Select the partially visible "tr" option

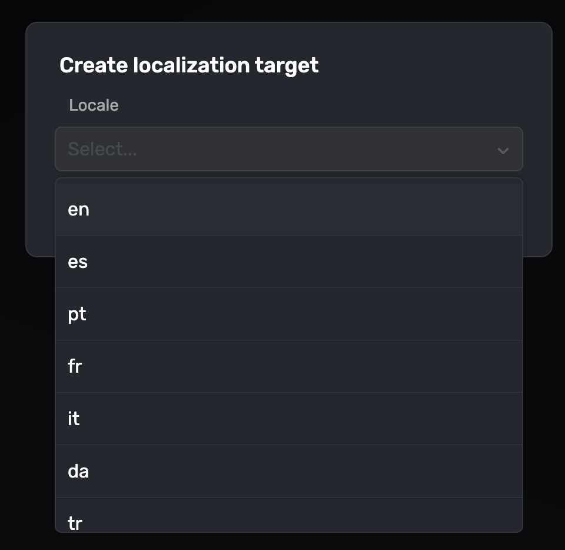75,521
